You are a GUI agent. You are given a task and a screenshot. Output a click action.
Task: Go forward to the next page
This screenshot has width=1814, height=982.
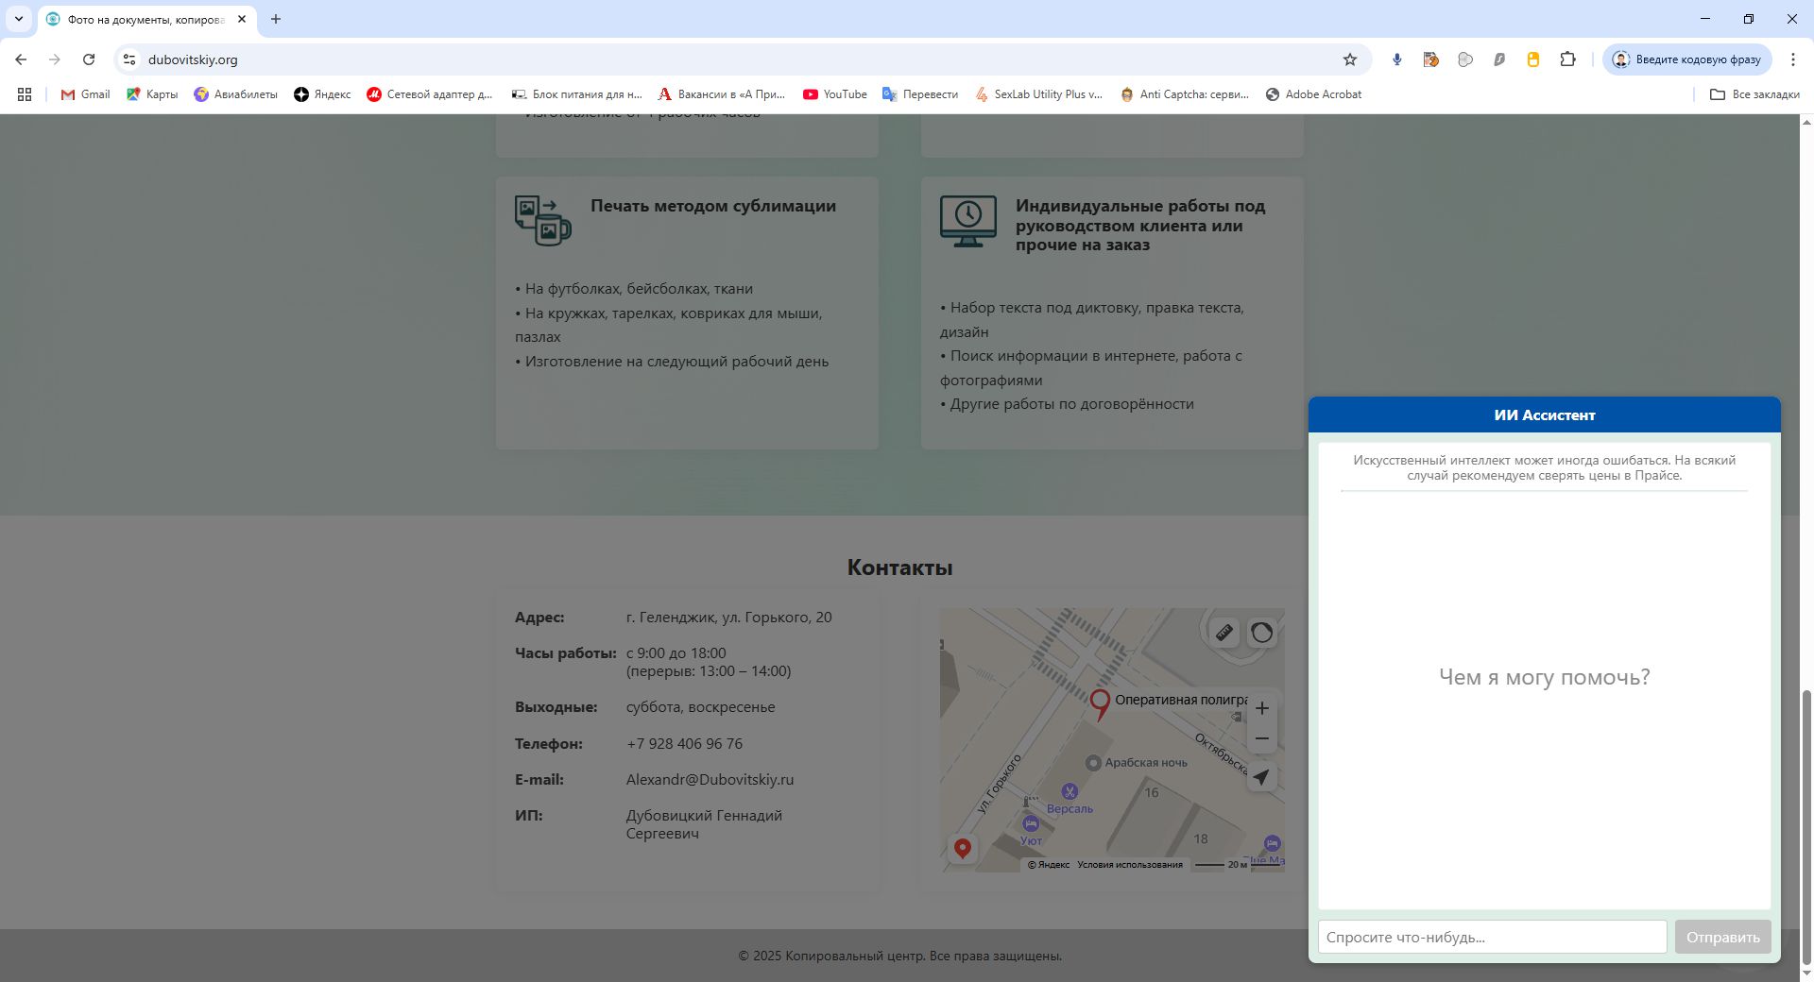(55, 59)
